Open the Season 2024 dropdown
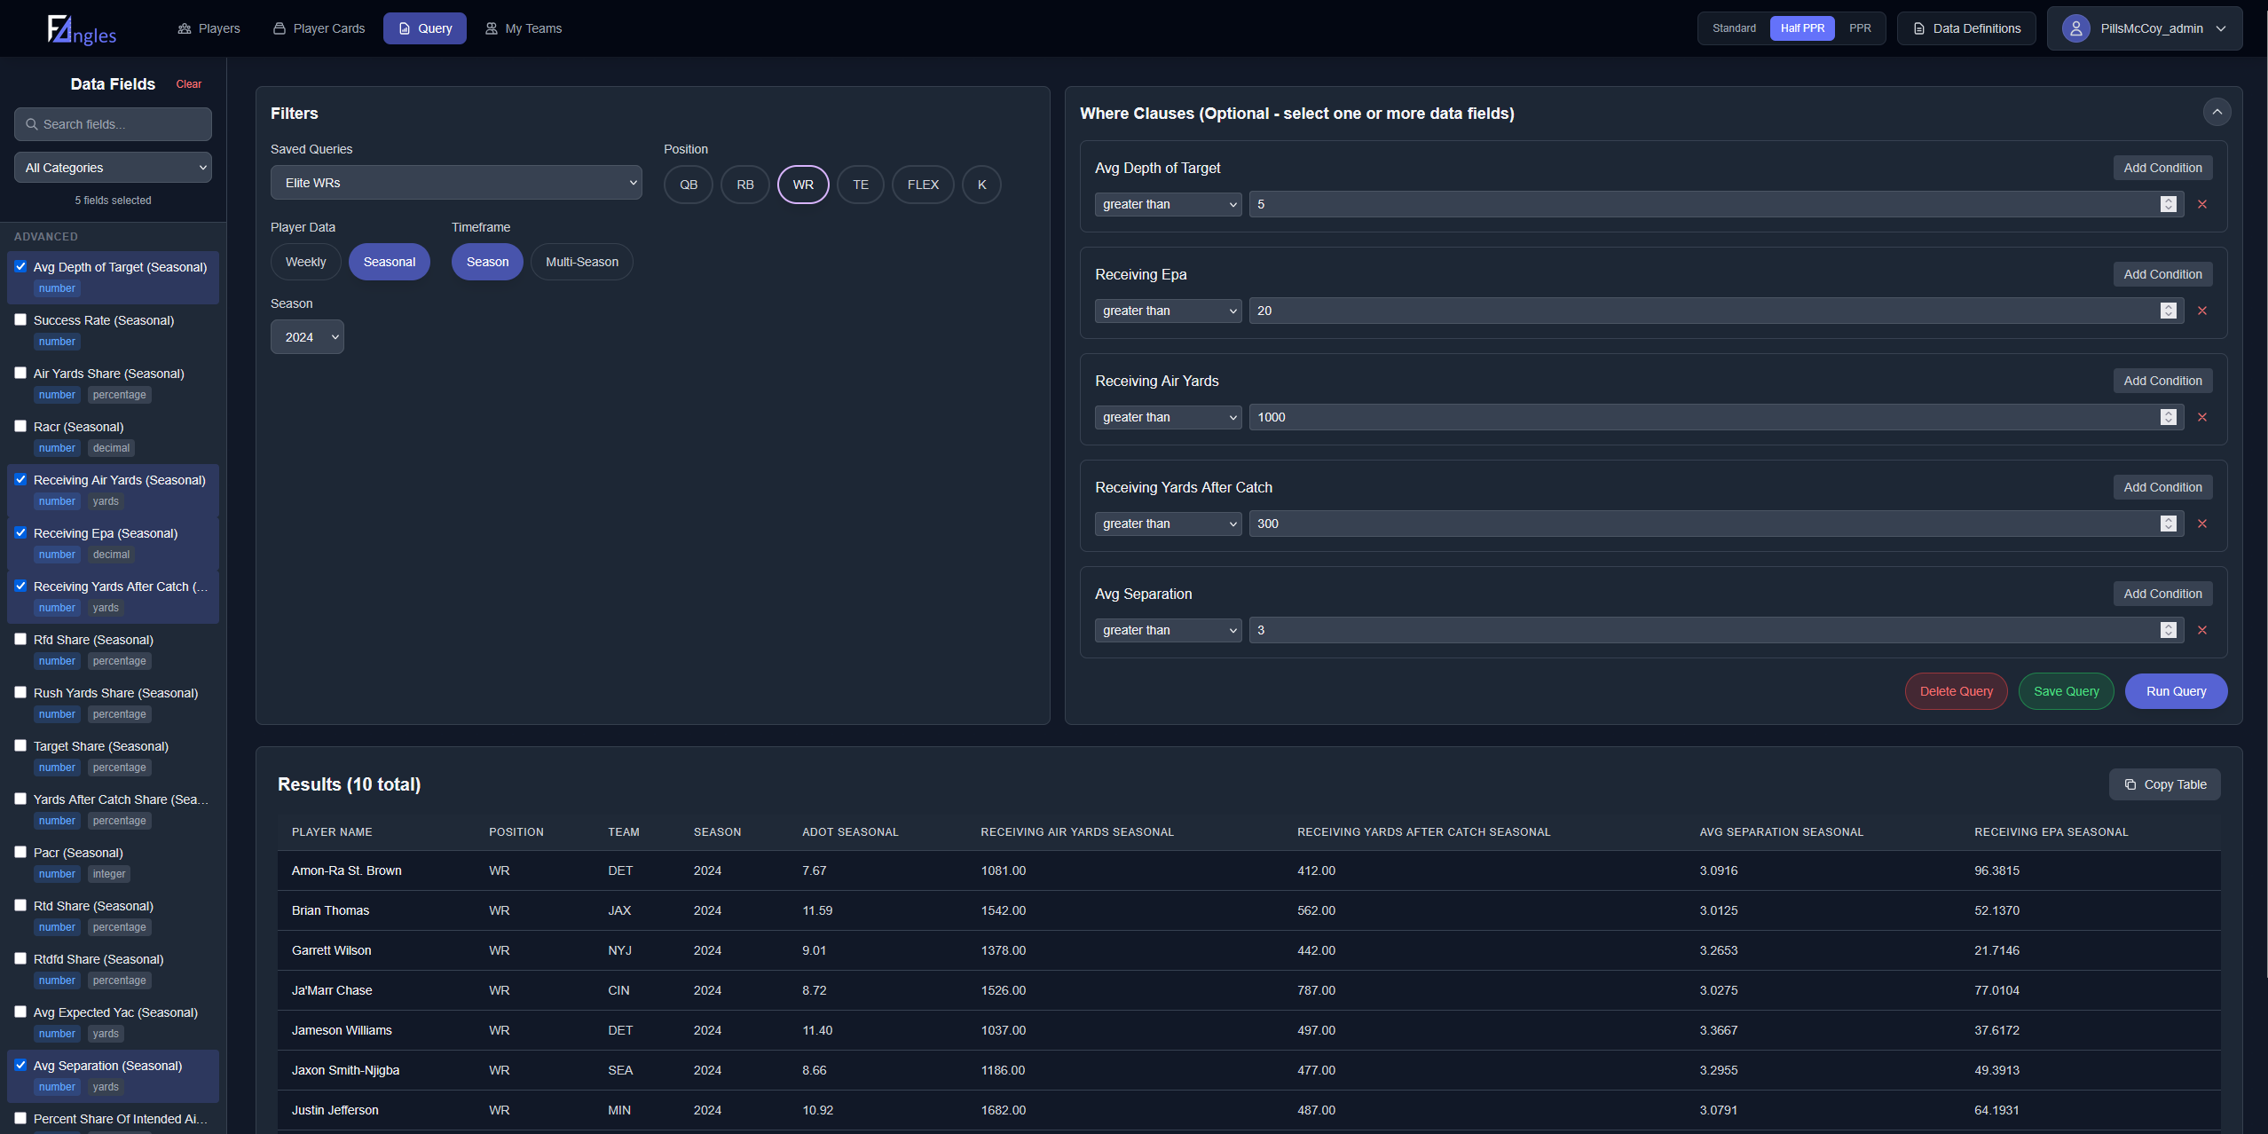 pos(307,337)
